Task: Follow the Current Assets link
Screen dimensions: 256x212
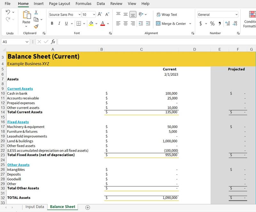Action: pyautogui.click(x=20, y=89)
